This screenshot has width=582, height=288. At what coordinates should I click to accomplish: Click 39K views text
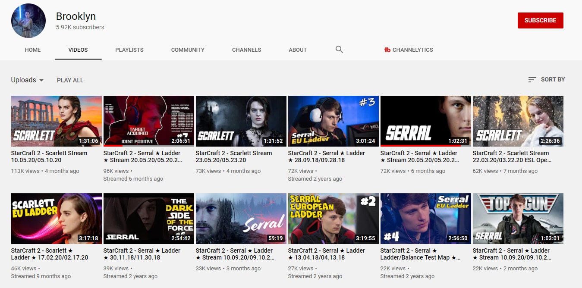116,269
